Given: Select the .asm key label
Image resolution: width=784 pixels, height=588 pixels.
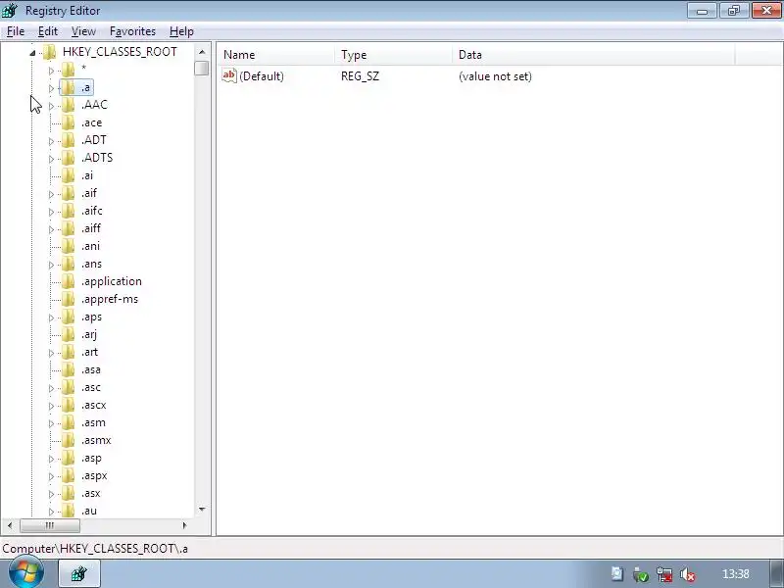Looking at the screenshot, I should pos(93,423).
